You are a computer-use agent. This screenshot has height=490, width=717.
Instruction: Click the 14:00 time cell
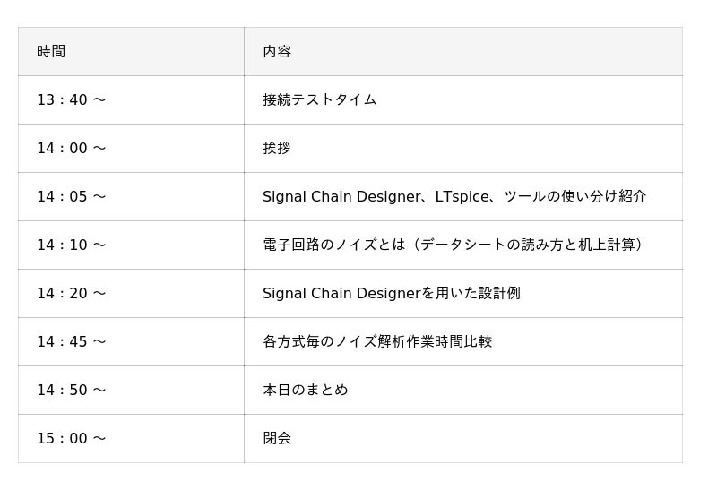[x=131, y=148]
